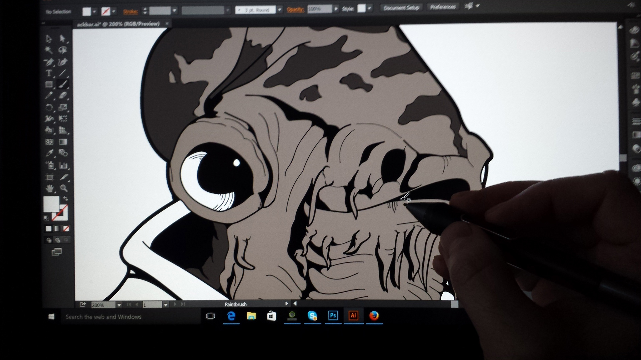Click the large Fill color box
This screenshot has width=641, height=360.
(51, 204)
